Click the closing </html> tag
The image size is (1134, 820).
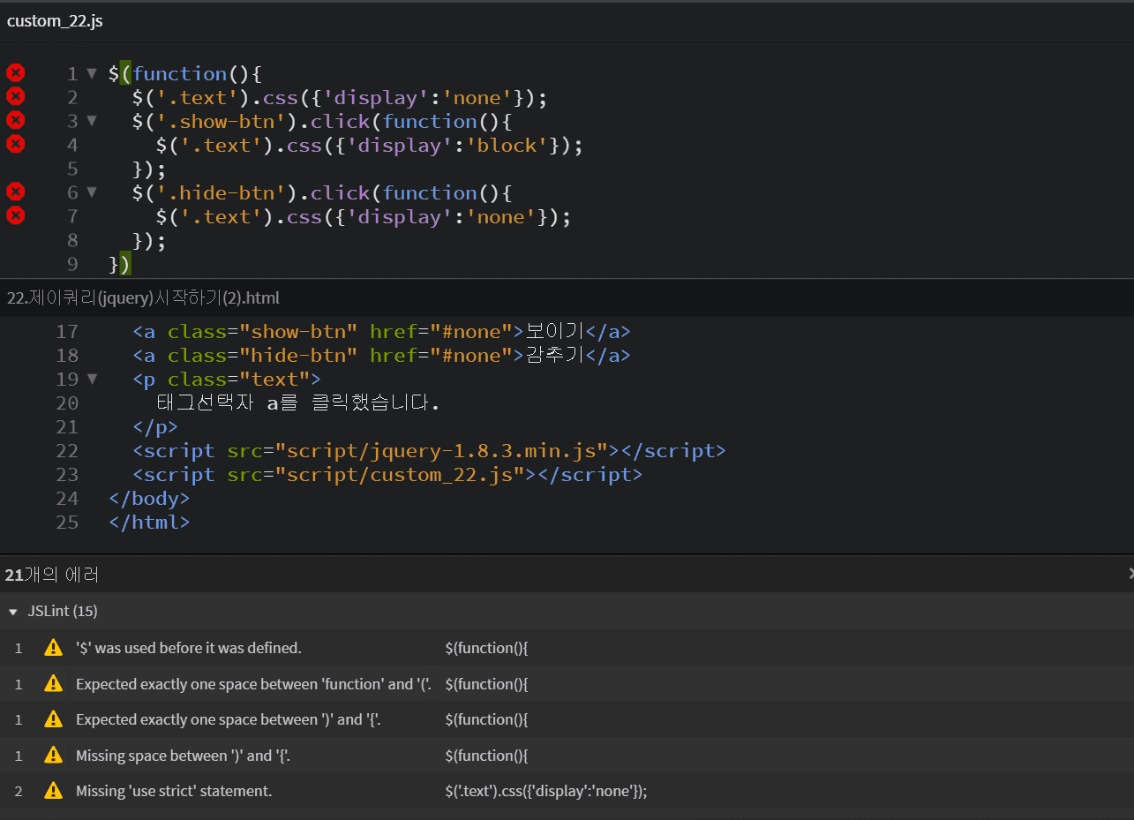click(149, 523)
